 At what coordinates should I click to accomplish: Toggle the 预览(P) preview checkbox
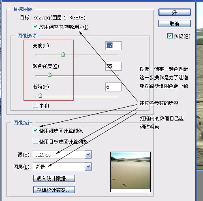[x=170, y=36]
